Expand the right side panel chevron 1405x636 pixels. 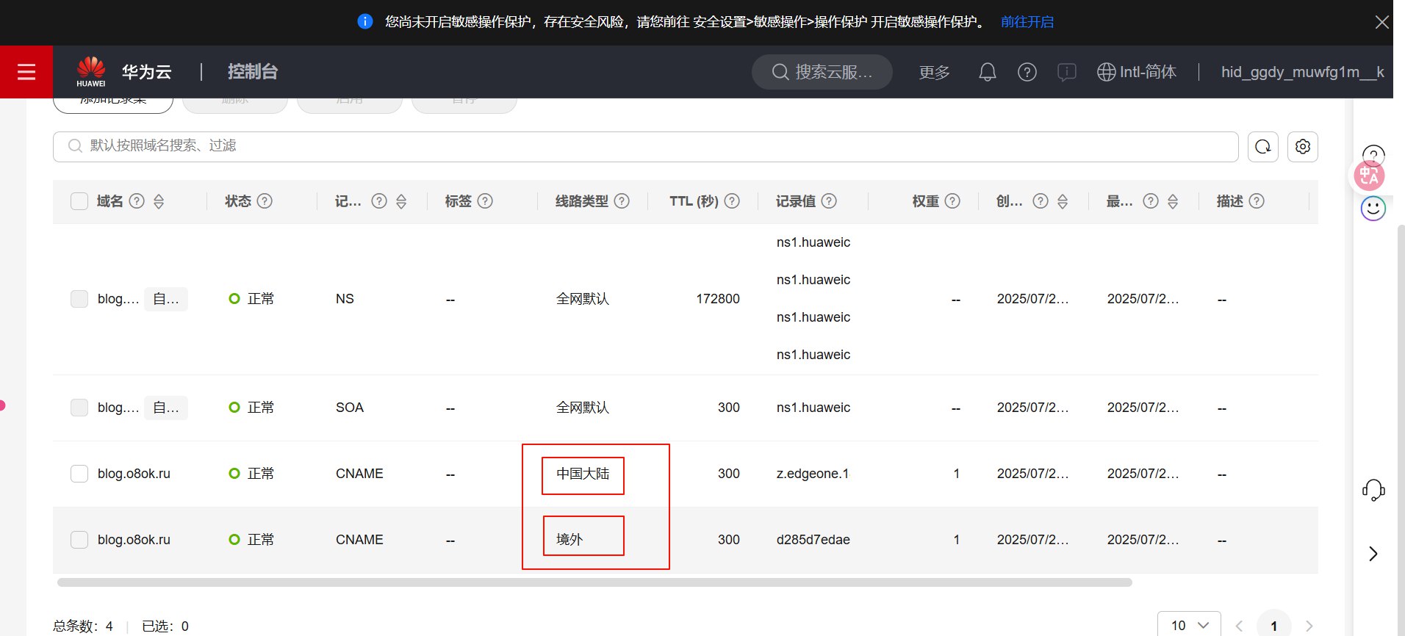(x=1373, y=554)
